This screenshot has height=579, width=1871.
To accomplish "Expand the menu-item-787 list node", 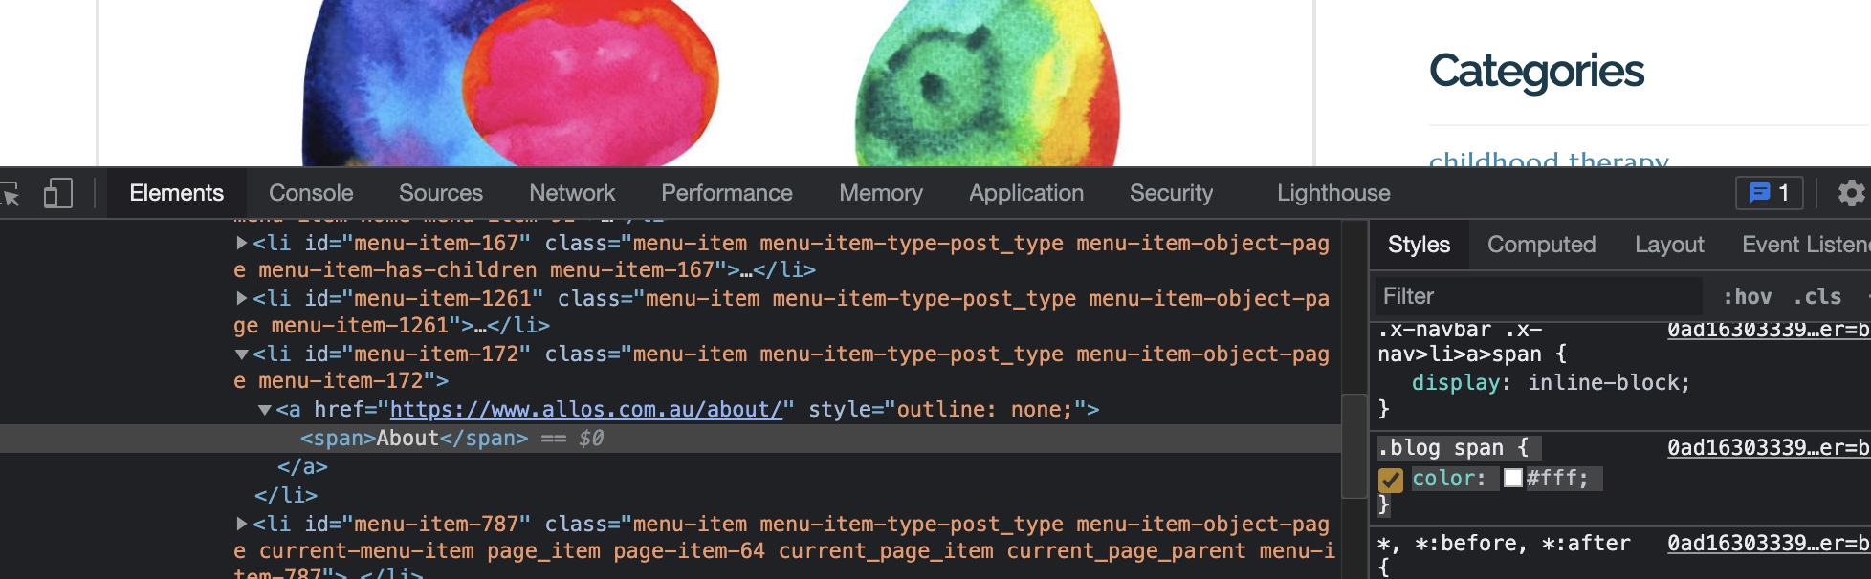I will coord(242,525).
